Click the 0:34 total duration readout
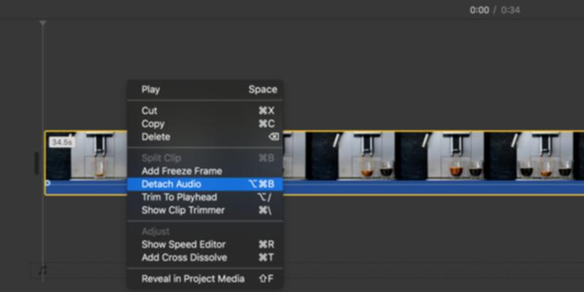Screen dimensions: 584x292 tap(510, 10)
